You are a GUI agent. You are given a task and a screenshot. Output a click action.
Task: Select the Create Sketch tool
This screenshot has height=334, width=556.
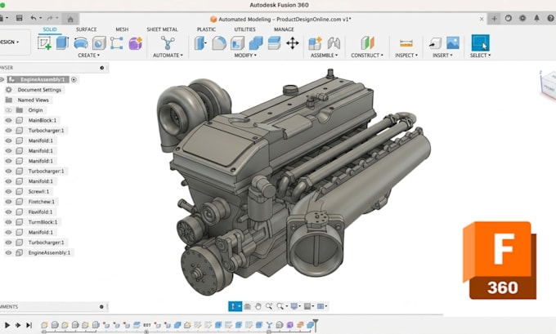[x=44, y=43]
